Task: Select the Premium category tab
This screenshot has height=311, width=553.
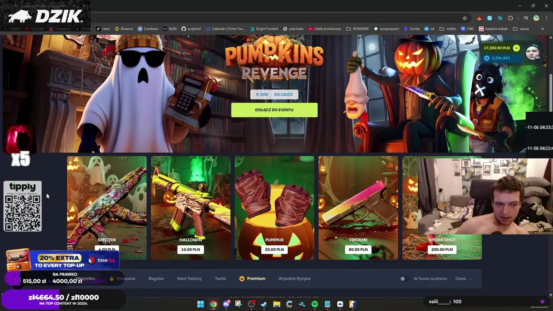Action: pyautogui.click(x=252, y=279)
